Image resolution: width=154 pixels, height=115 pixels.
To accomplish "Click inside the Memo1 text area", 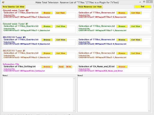I will click(x=38, y=94).
